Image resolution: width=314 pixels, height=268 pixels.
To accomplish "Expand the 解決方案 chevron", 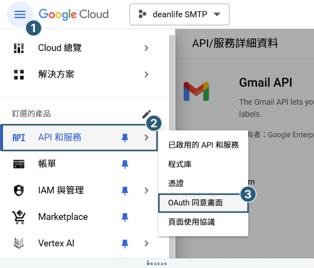I will [x=146, y=74].
